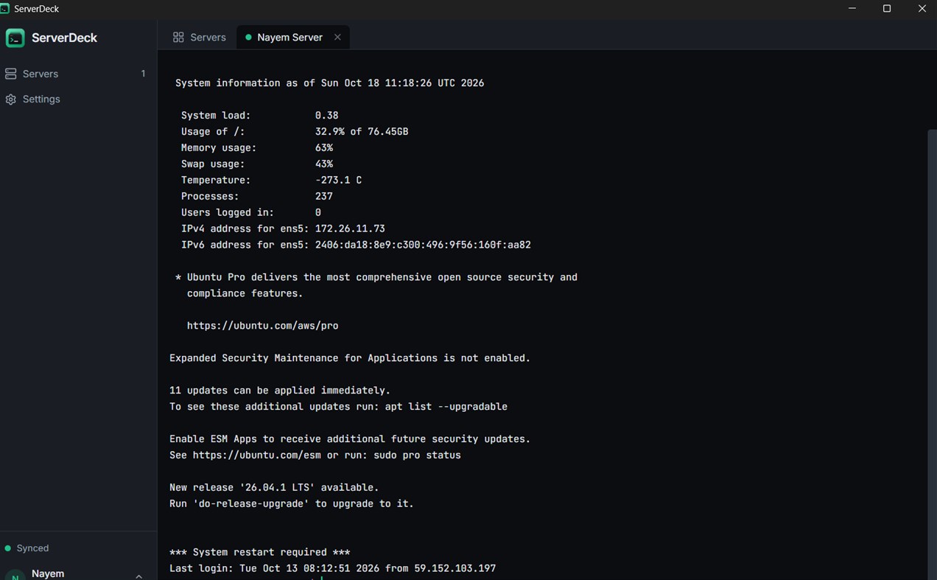Click the 'apt list --upgradable' command text
937x580 pixels.
click(x=446, y=407)
